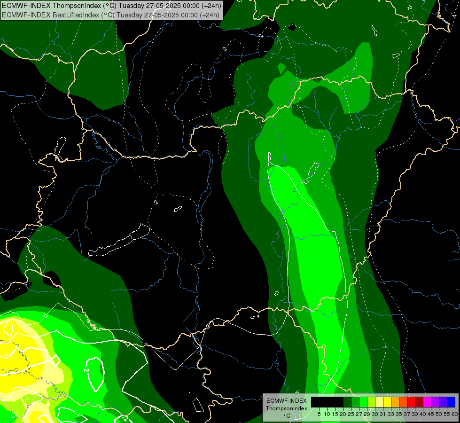The width and height of the screenshot is (460, 423).
Task: Click the legend tick value 35
Action: [x=399, y=414]
